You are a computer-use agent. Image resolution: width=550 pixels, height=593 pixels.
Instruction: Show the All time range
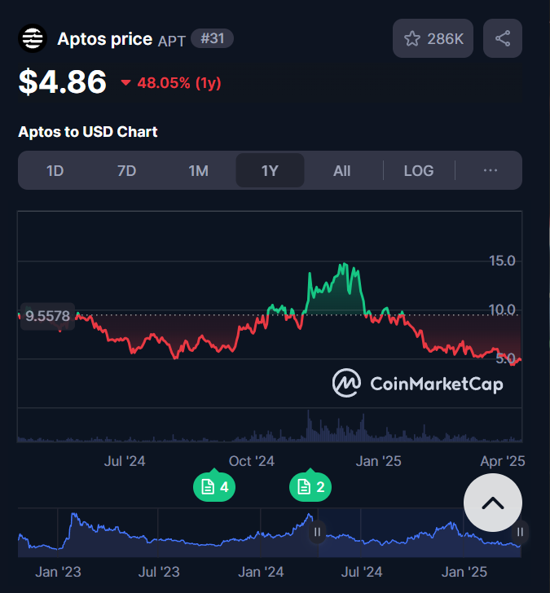pos(342,170)
